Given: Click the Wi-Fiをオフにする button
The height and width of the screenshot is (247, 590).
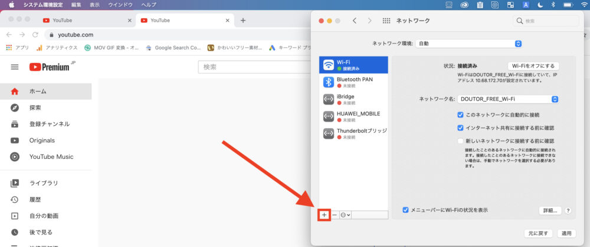Looking at the screenshot, I should point(533,66).
